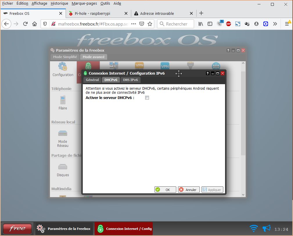Open the Aide menu
Image resolution: width=293 pixels, height=236 pixels.
coord(117,3)
